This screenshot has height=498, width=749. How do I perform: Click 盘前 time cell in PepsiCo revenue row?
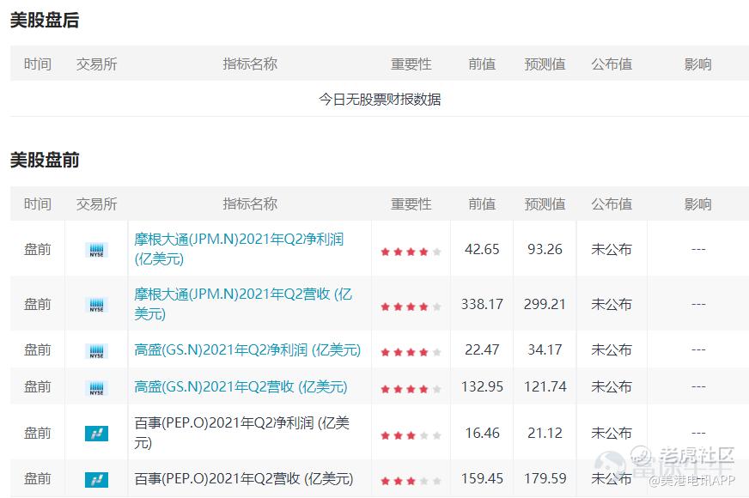point(37,478)
